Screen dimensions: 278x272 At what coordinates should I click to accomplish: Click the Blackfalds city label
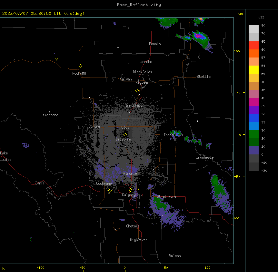click(x=142, y=72)
